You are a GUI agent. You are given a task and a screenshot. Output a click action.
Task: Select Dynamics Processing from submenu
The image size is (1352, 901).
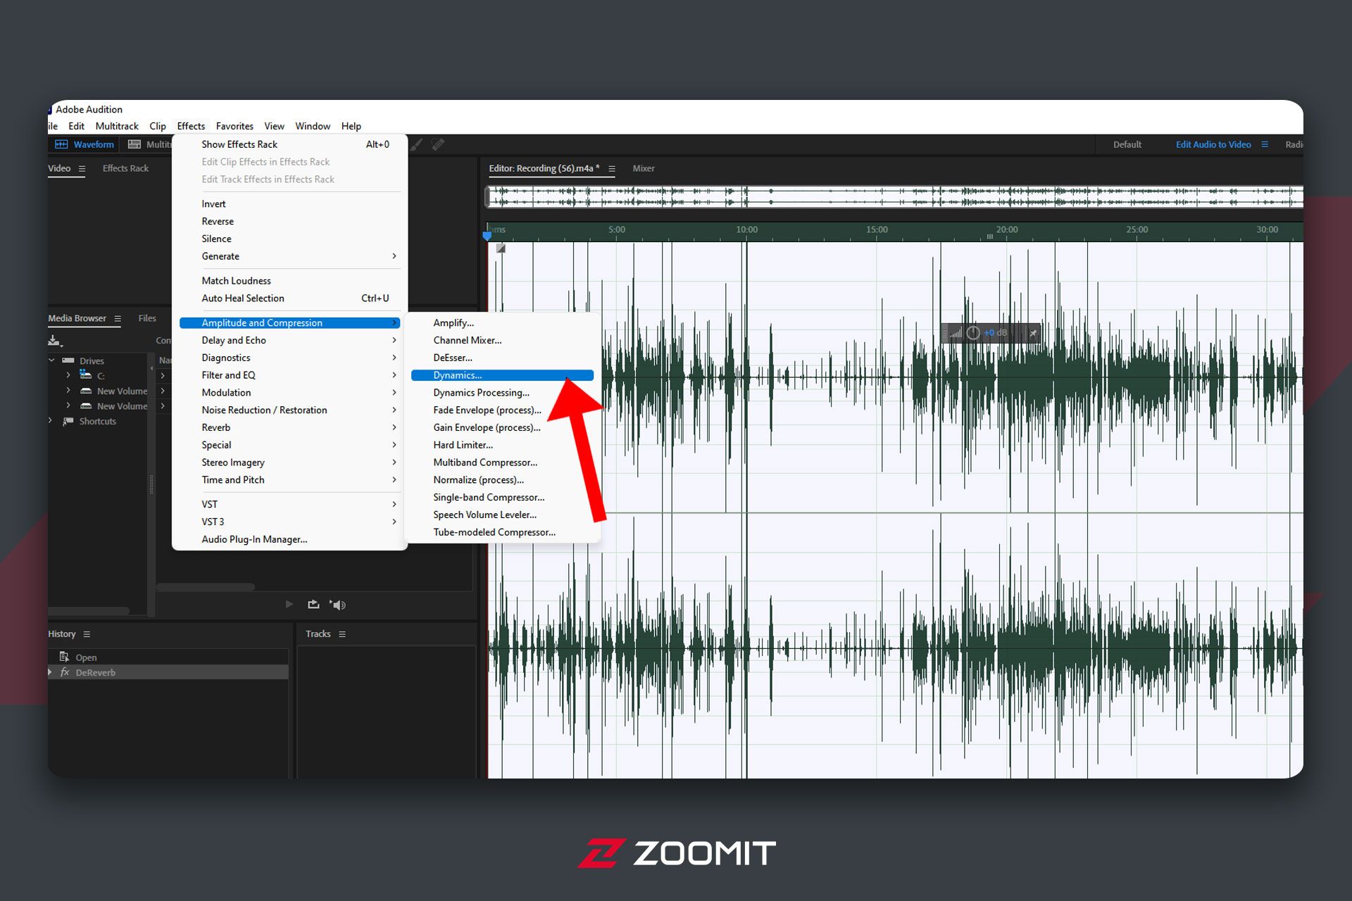point(481,393)
